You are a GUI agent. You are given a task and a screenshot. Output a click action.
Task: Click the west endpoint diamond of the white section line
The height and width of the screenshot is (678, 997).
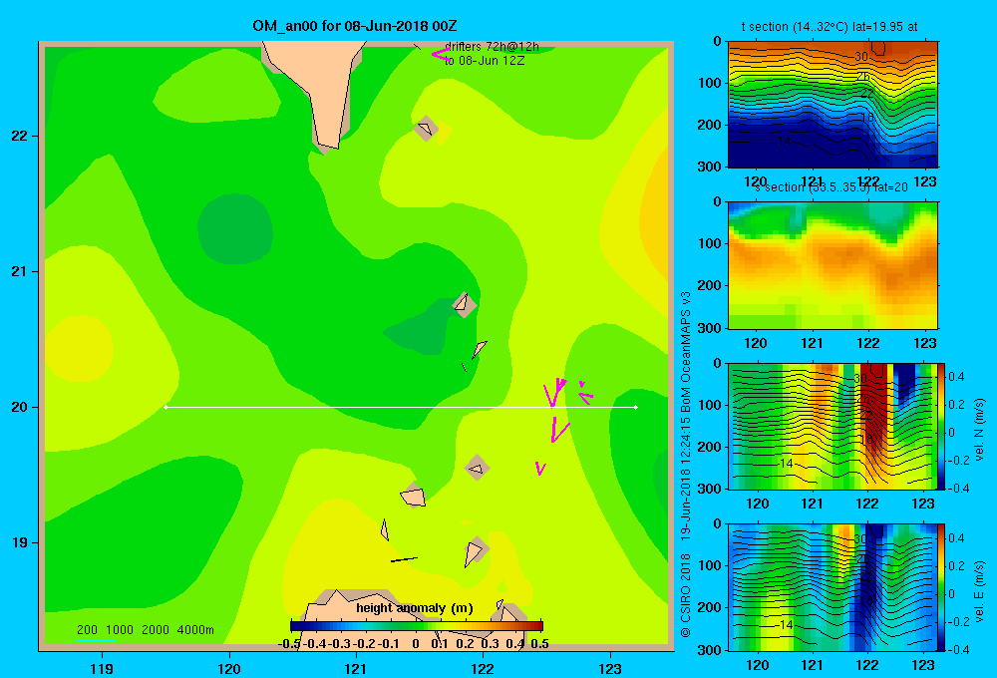[166, 407]
